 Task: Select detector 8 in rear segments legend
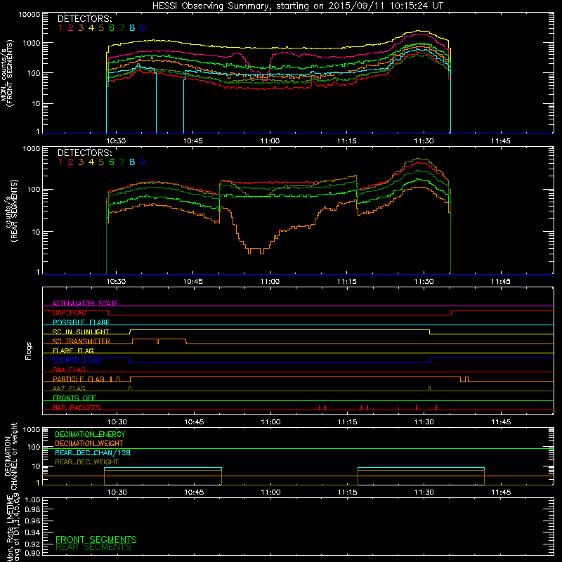(x=132, y=162)
